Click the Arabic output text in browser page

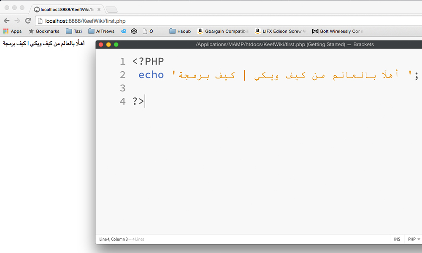click(x=43, y=43)
